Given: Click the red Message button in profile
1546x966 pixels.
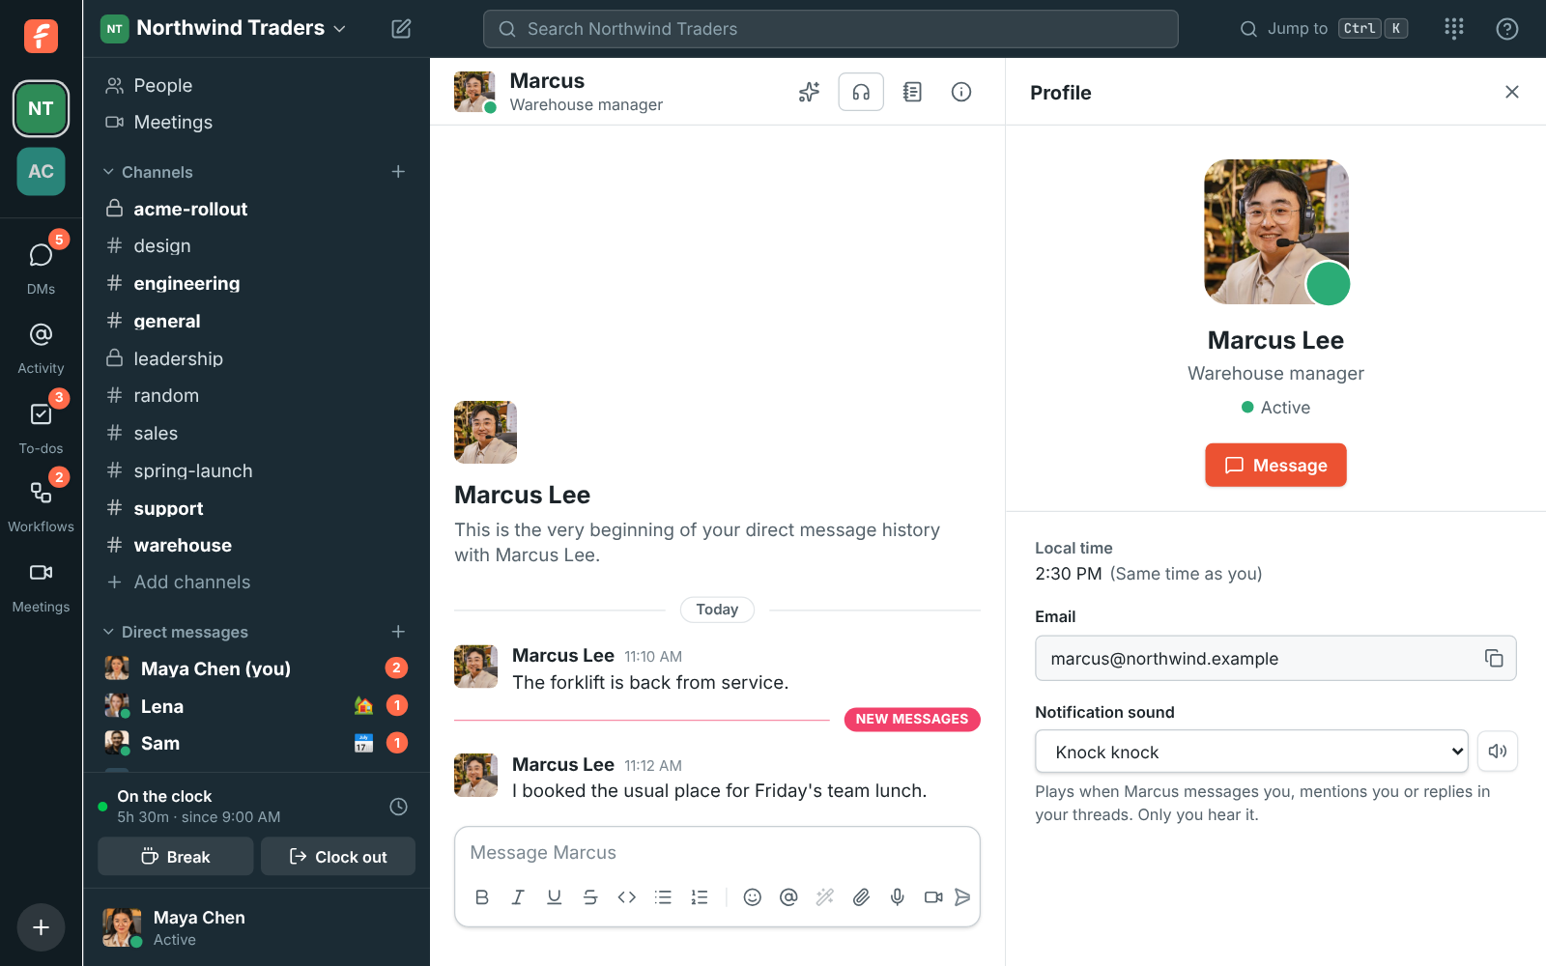Looking at the screenshot, I should pos(1275,465).
